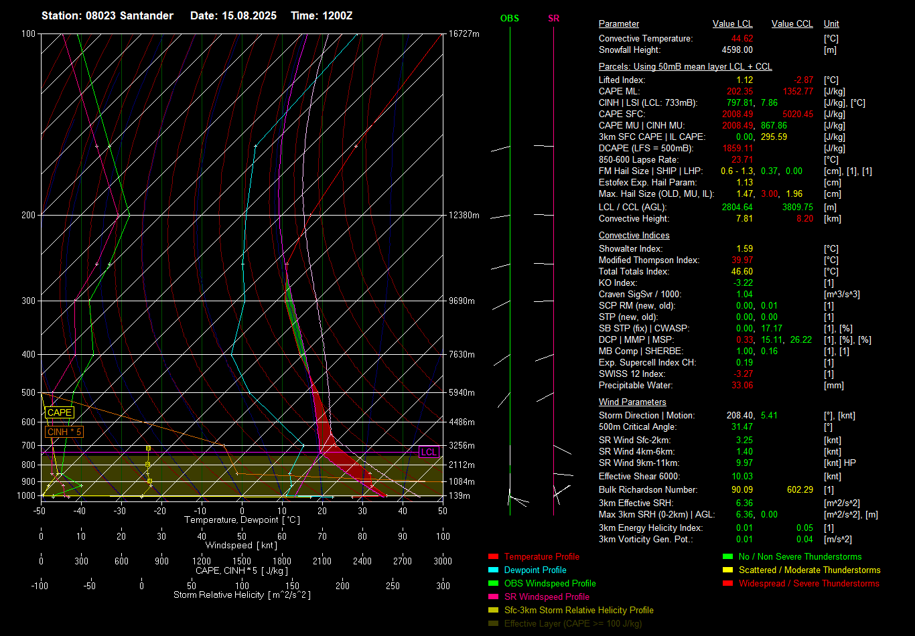Click the 850-600 Lapse Rate value 23.71
This screenshot has width=915, height=636.
click(x=742, y=160)
